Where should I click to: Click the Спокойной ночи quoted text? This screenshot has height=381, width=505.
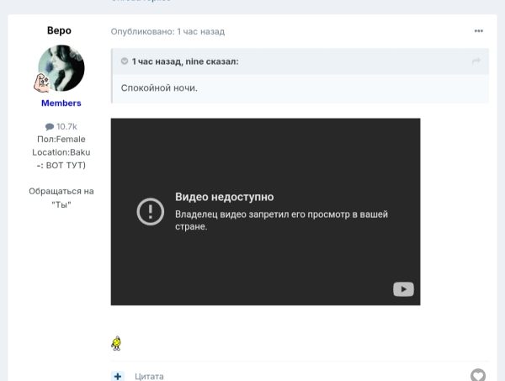[159, 87]
